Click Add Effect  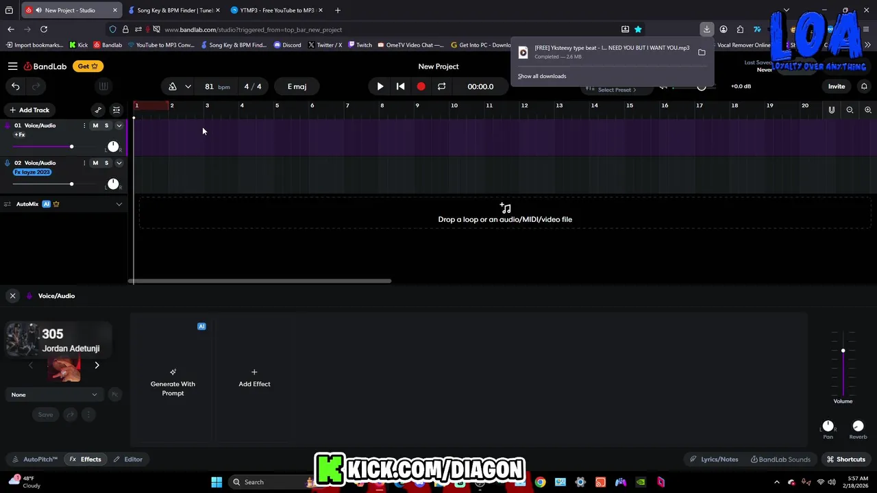click(254, 378)
